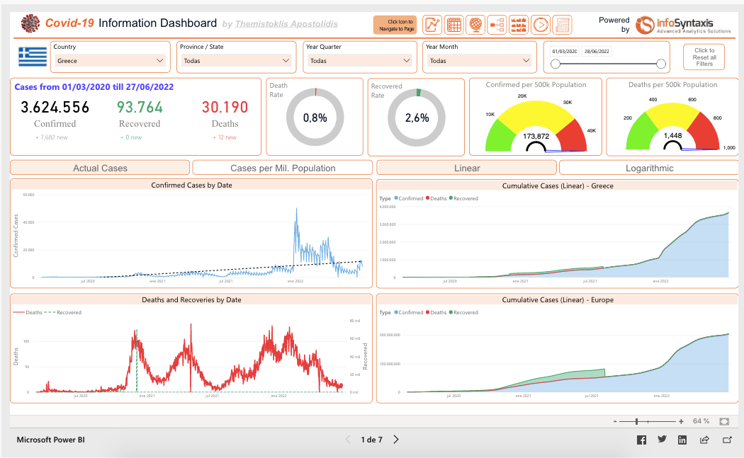Share the dashboard on Twitter
This screenshot has height=458, width=744.
(661, 440)
